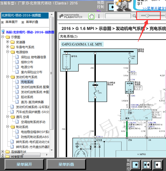The image size is (166, 171).
Task: Click the 变速器 folder icon
Action: point(12,42)
